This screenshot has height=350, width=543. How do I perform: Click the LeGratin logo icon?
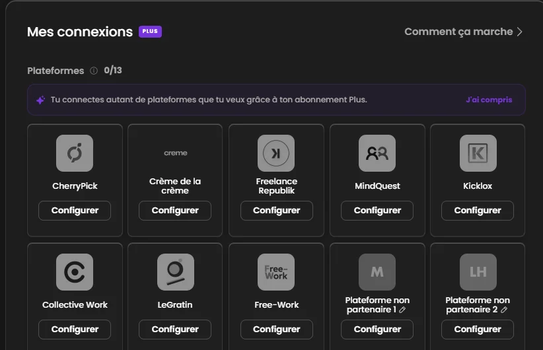point(176,272)
